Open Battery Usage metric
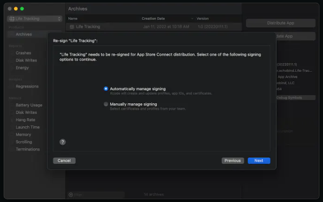 pyautogui.click(x=29, y=105)
